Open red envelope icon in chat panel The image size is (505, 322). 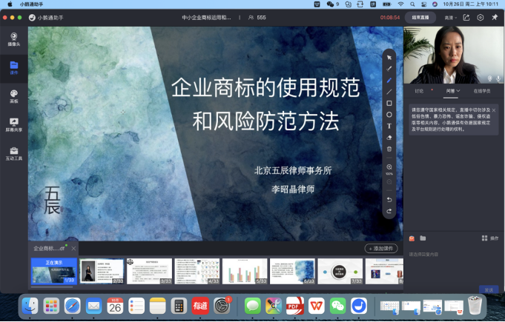pos(412,238)
